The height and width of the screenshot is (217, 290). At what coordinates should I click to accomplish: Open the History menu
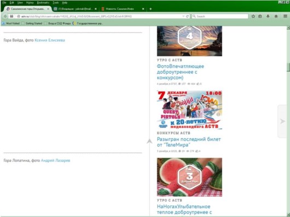click(30, 3)
